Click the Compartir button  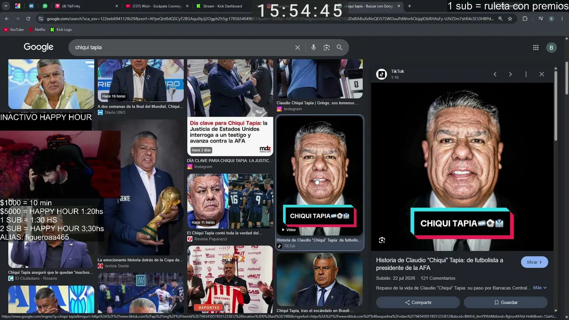[x=418, y=302]
